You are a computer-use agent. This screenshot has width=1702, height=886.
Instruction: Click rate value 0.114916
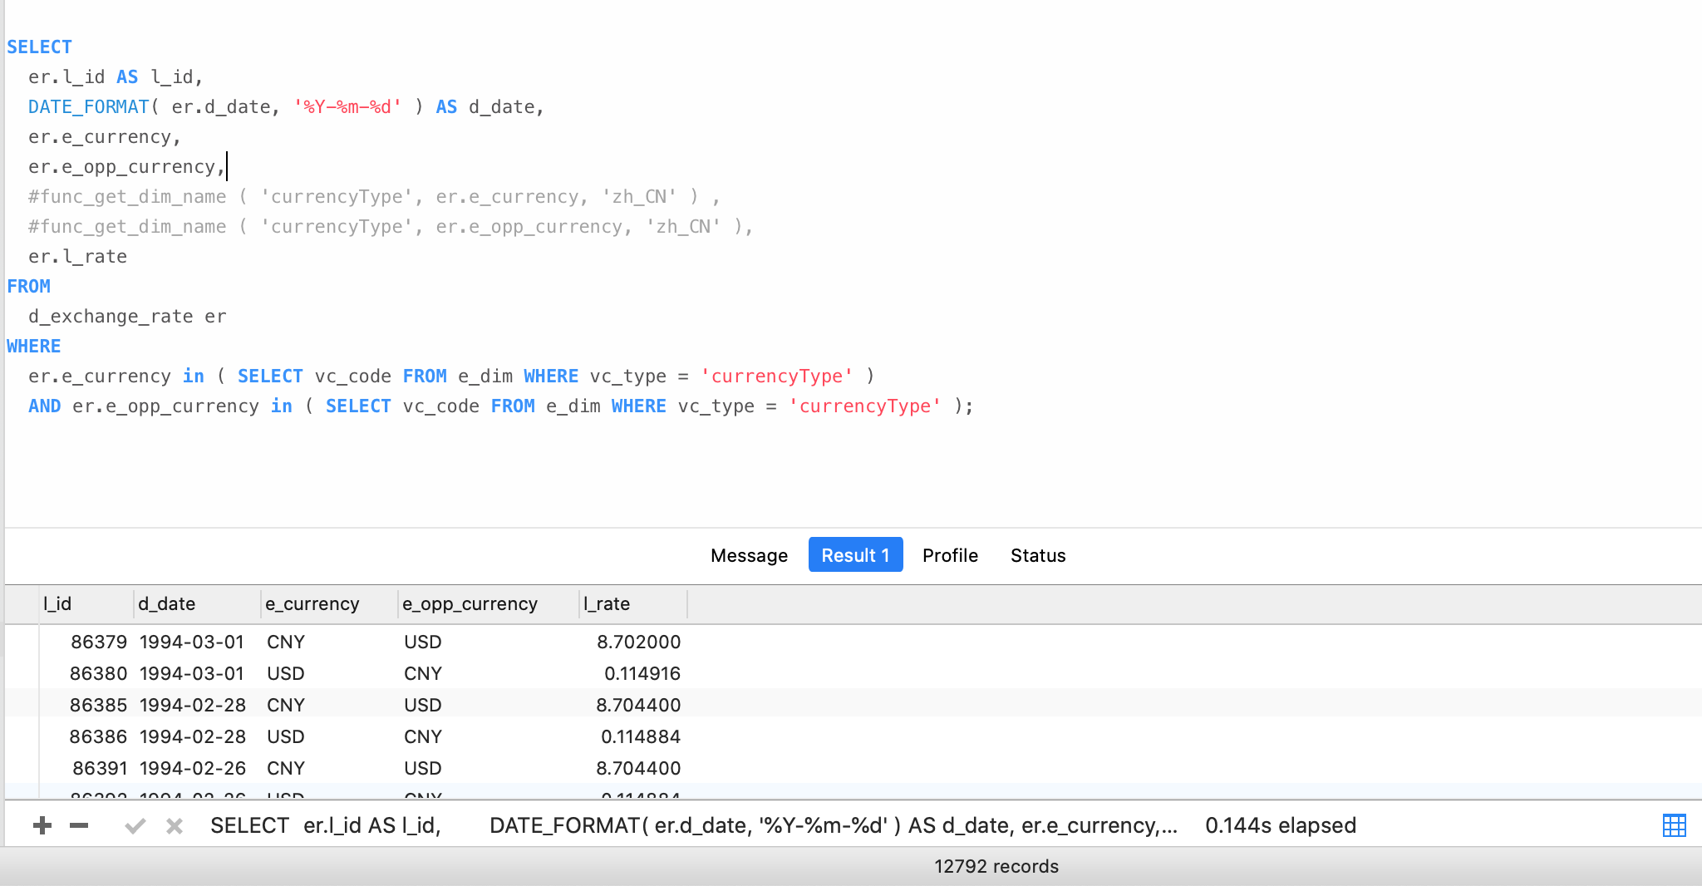(642, 673)
